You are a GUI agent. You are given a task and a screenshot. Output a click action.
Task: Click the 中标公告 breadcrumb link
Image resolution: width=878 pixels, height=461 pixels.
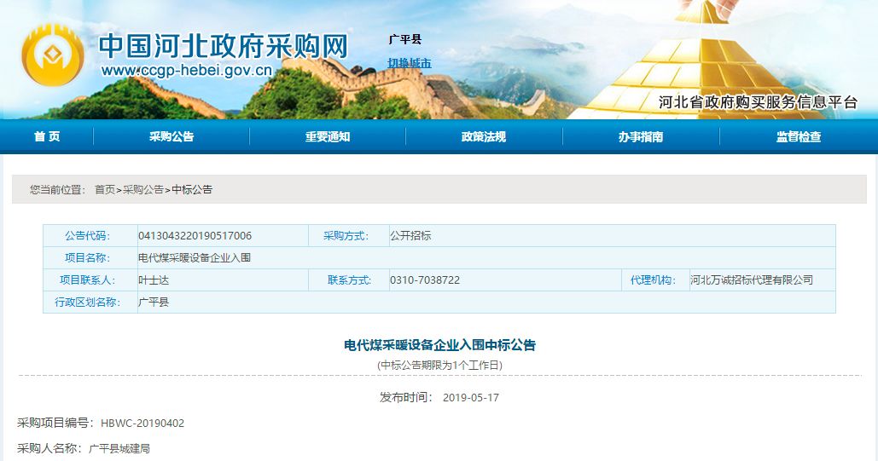tap(192, 190)
